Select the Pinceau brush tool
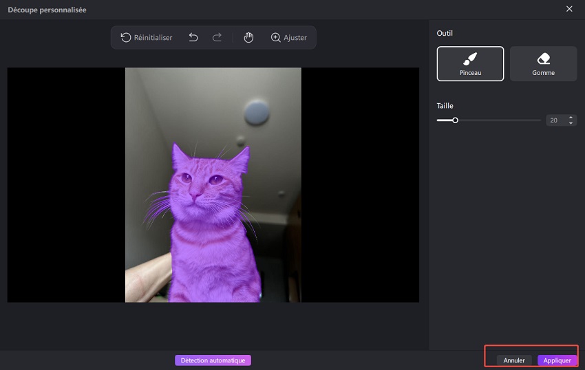 click(x=470, y=64)
